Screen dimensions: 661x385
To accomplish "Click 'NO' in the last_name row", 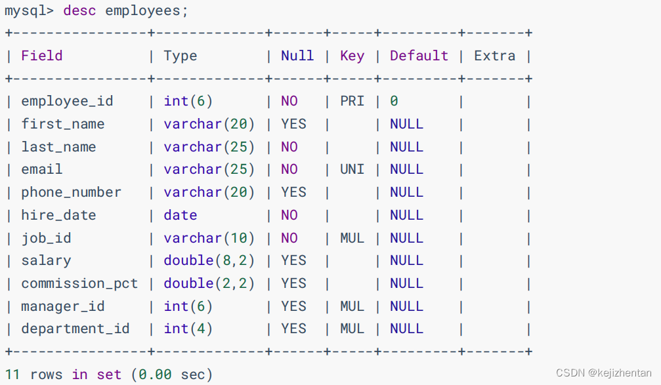I will 289,147.
